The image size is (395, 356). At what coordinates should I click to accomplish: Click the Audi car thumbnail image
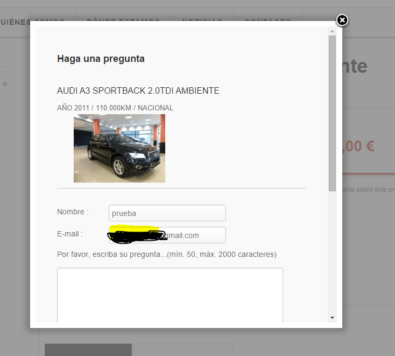119,148
